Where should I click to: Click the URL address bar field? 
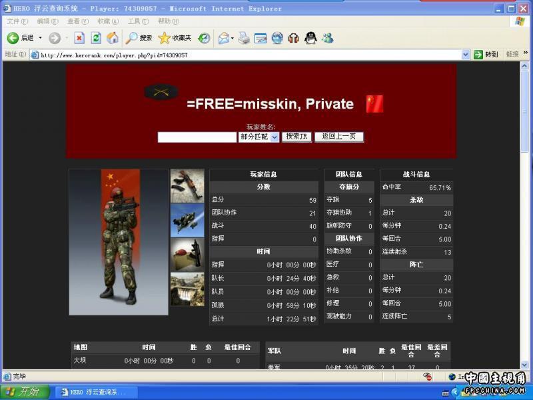[251, 55]
